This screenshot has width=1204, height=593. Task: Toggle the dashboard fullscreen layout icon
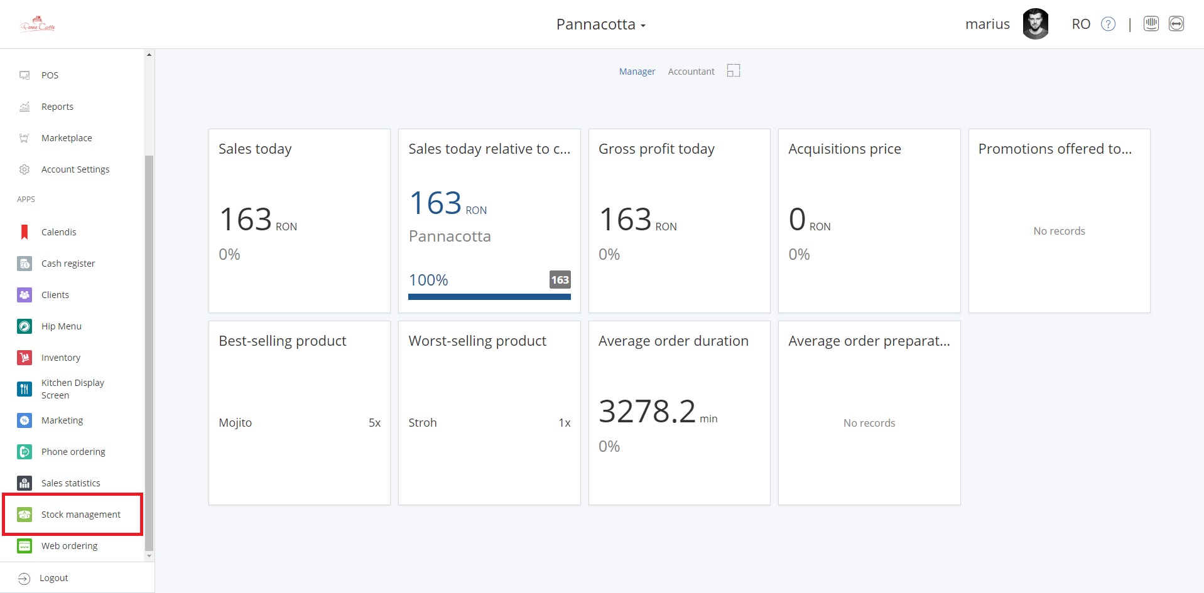733,71
